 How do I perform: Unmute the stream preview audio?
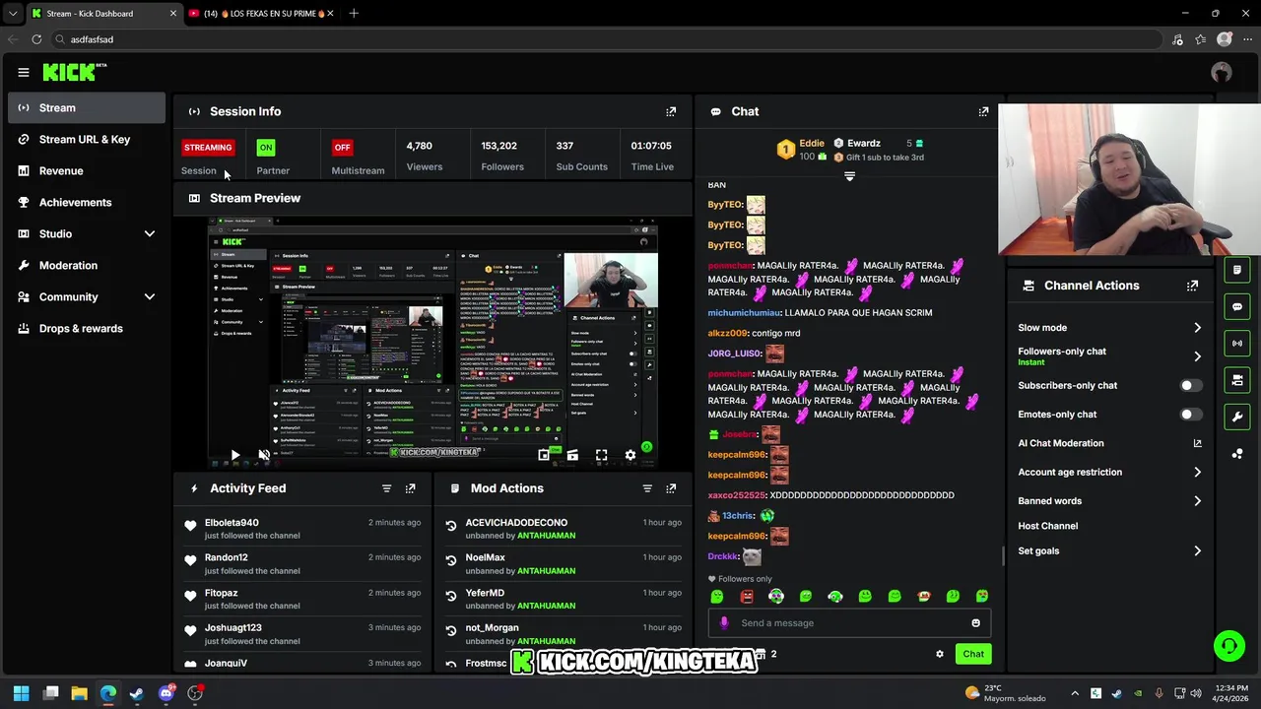click(x=264, y=455)
